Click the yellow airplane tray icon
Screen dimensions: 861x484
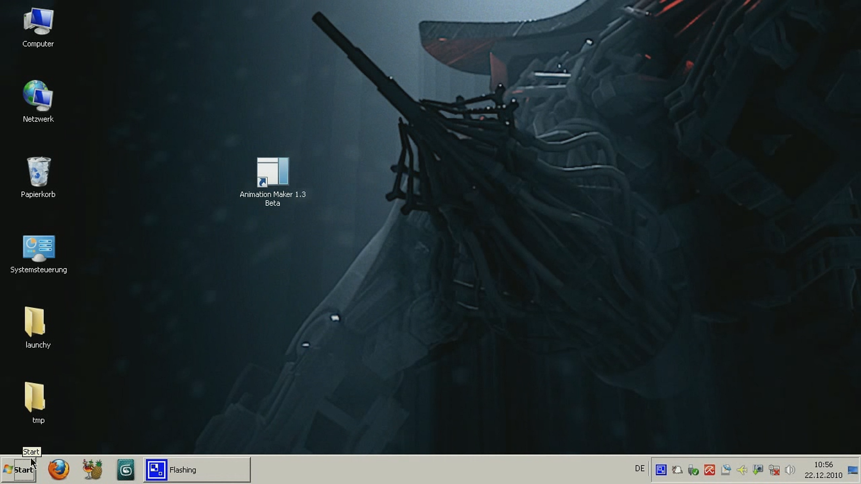click(x=742, y=470)
